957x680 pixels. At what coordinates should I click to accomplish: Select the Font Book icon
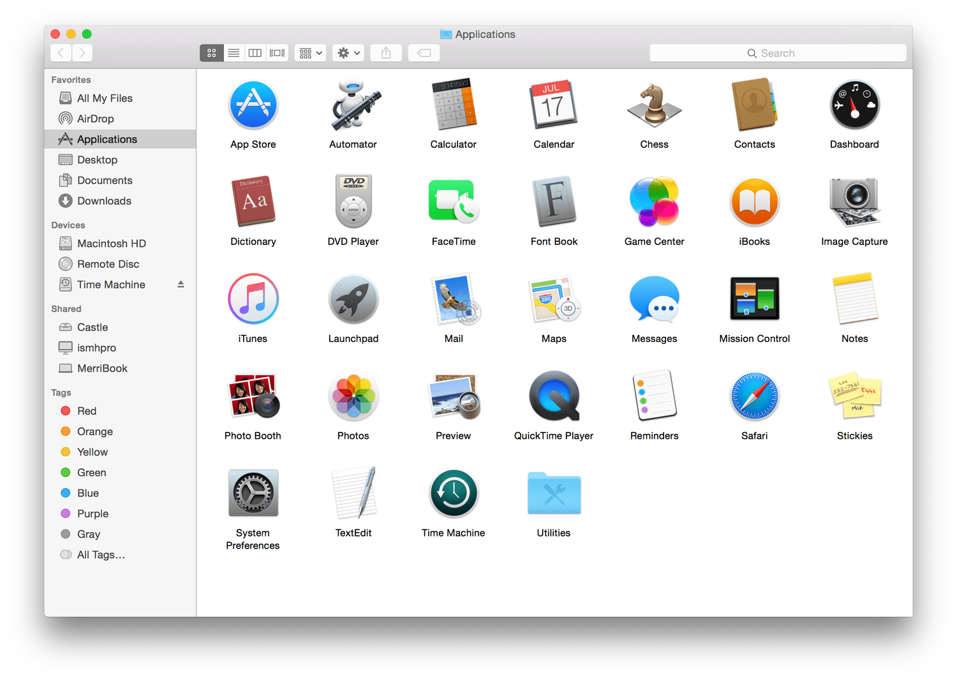pos(554,202)
